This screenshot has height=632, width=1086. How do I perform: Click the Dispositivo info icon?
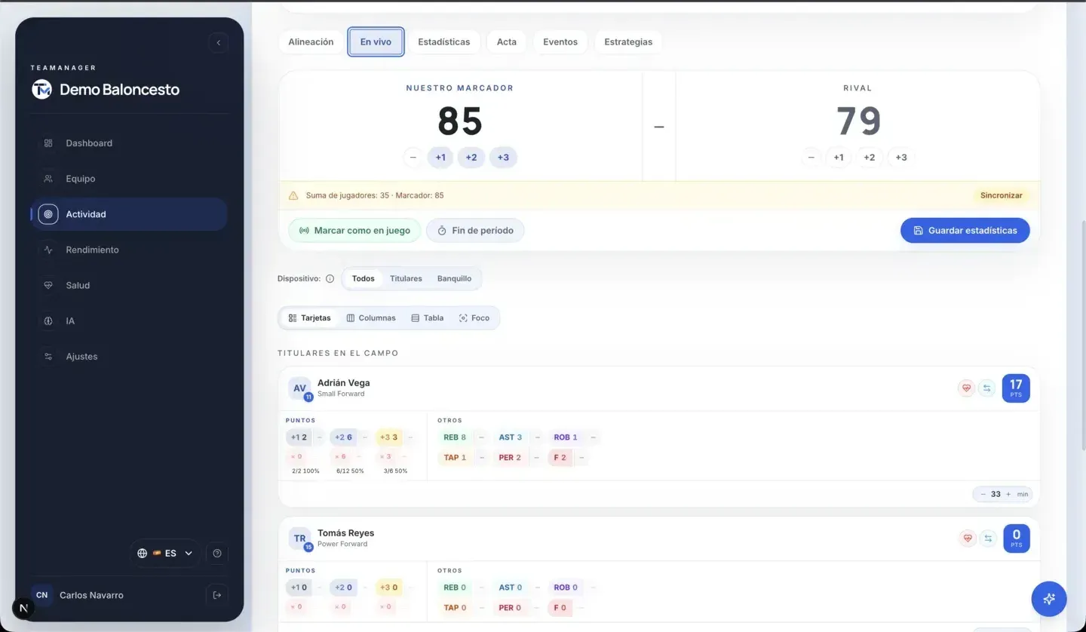330,278
